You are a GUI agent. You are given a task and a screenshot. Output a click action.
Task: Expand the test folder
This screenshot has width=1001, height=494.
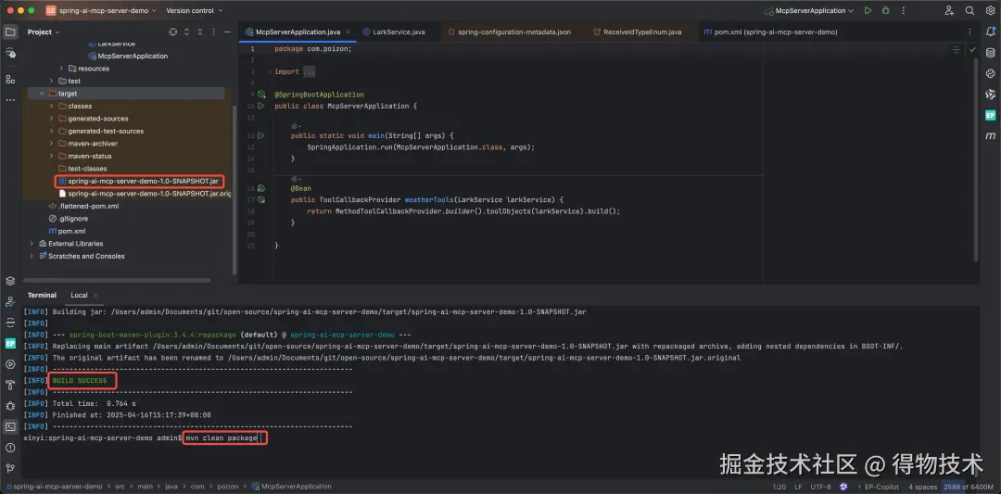pos(52,81)
